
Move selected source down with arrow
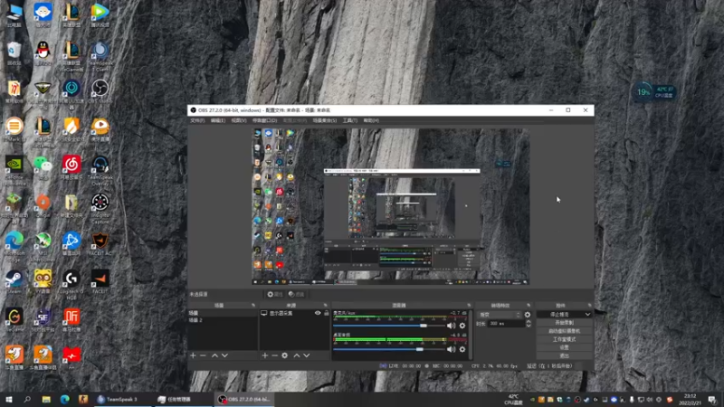pyautogui.click(x=307, y=355)
